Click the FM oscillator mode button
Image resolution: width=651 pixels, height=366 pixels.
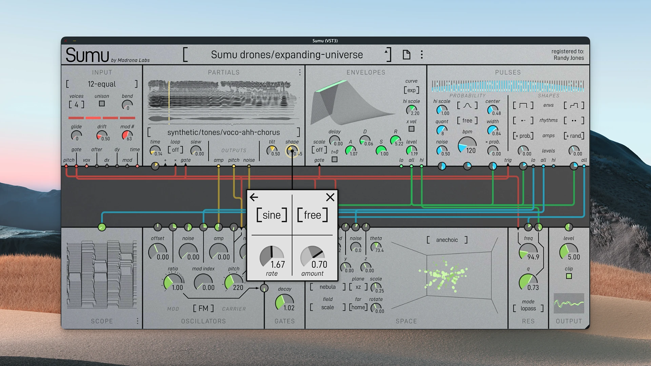[203, 308]
